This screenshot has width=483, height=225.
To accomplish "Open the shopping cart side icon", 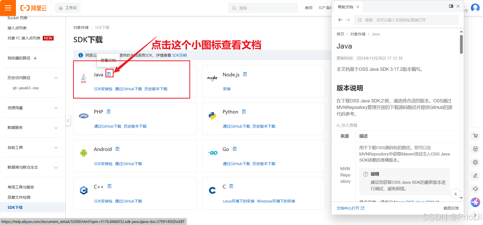I will click(x=475, y=136).
